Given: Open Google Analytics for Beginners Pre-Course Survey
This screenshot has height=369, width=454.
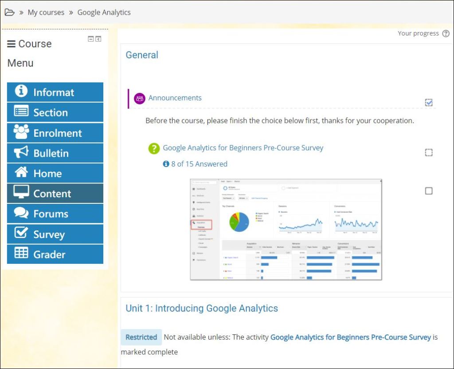Looking at the screenshot, I should [x=243, y=148].
